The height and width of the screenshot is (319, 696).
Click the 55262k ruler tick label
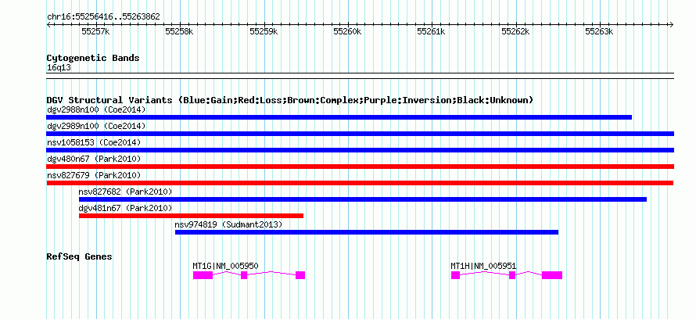[x=516, y=32]
